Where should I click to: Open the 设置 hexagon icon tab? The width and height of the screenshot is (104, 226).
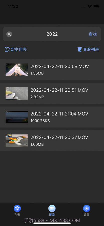pyautogui.click(x=87, y=208)
